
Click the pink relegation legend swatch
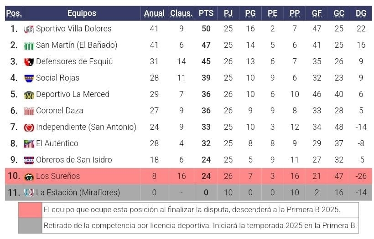pyautogui.click(x=30, y=210)
